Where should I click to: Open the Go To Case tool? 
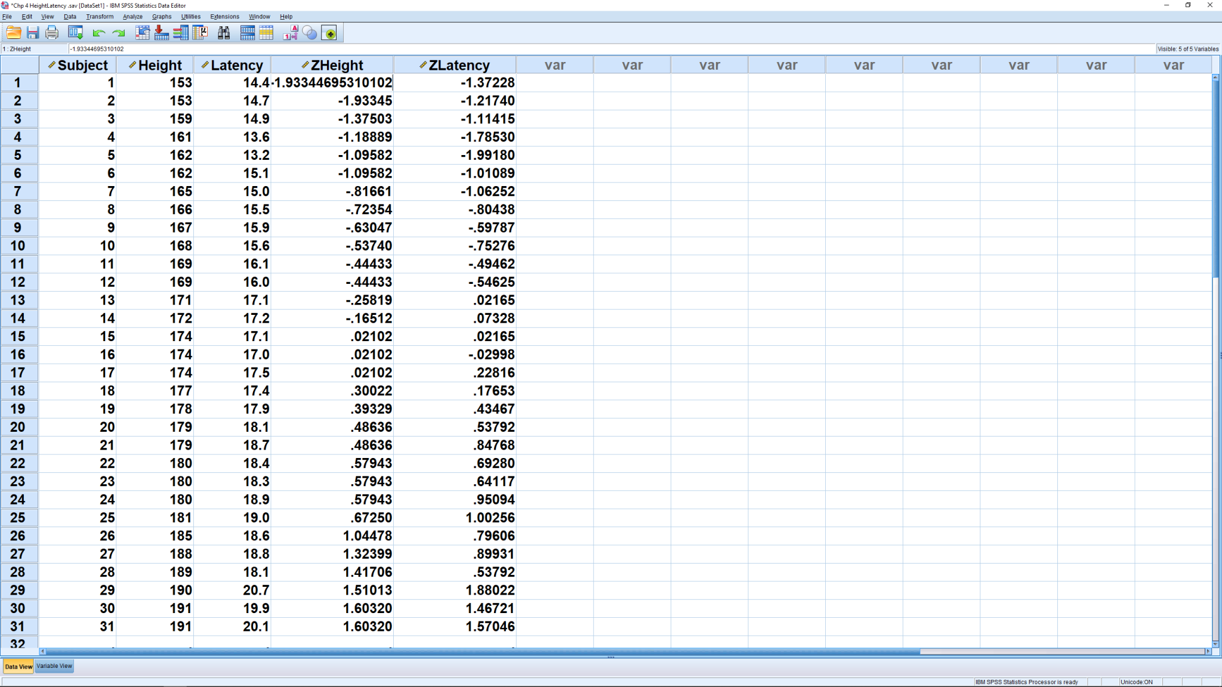click(143, 33)
